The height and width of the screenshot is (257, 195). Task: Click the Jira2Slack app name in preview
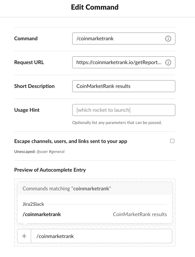[x=33, y=204]
